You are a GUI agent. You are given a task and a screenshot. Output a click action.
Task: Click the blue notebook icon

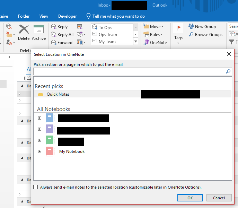(50, 118)
